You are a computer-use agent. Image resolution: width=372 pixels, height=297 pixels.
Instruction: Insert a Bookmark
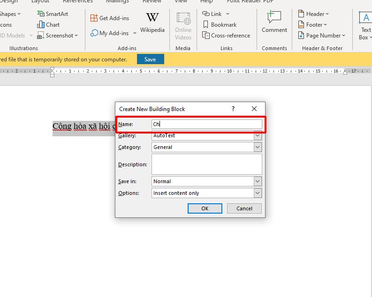(x=220, y=25)
